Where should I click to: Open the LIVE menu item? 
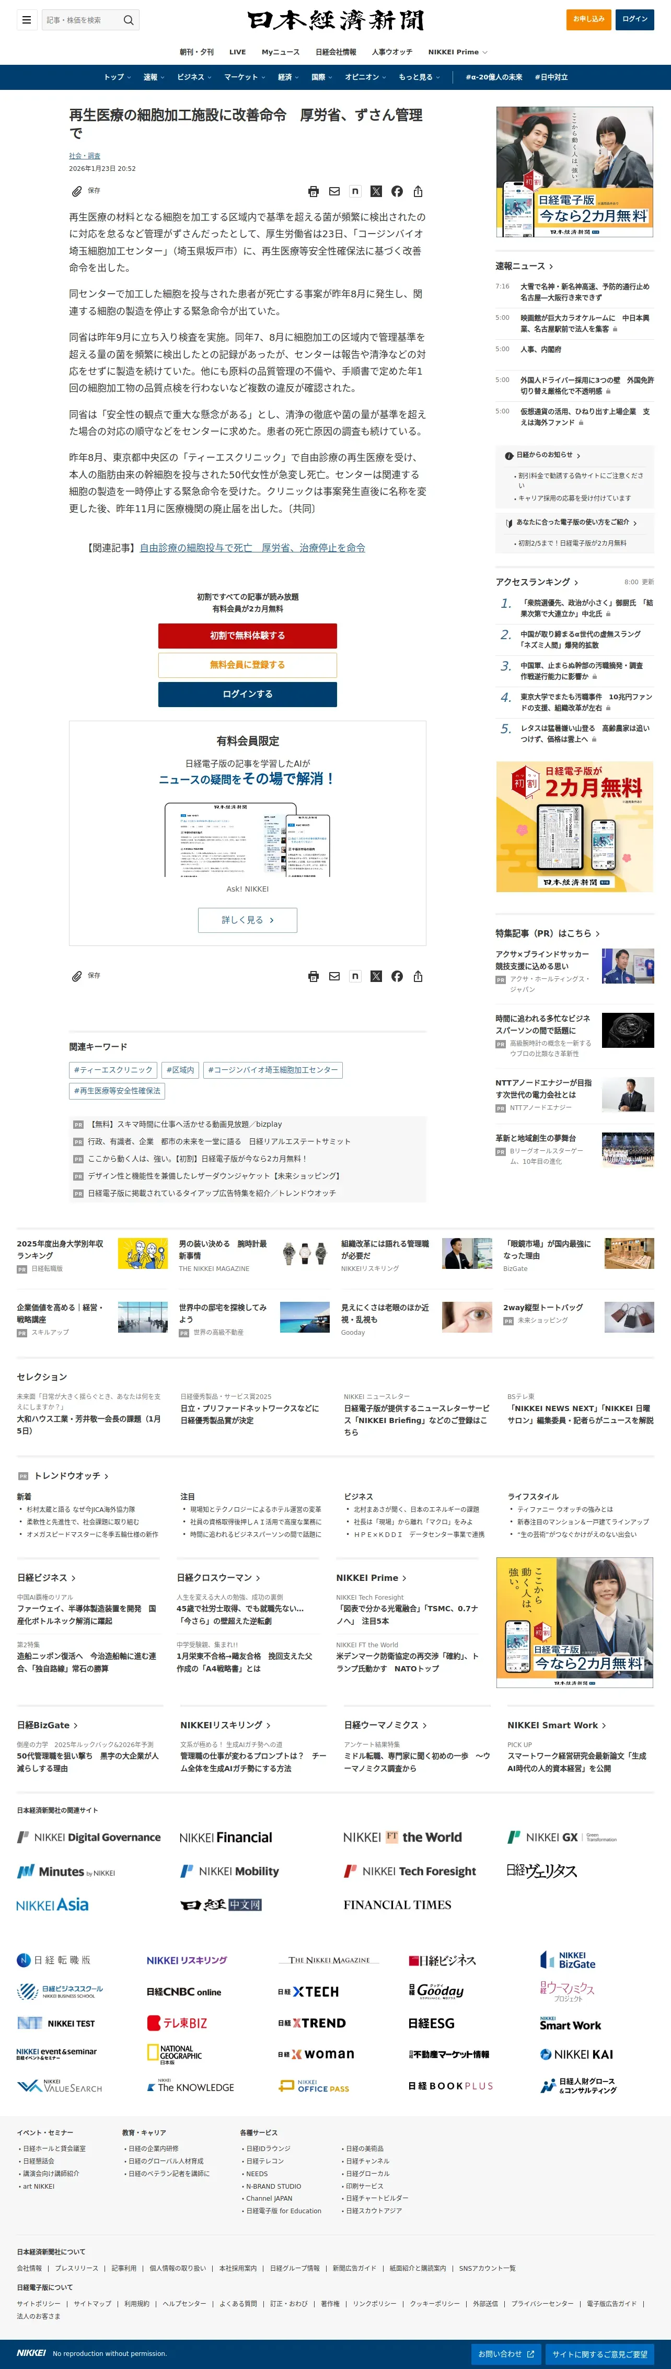[237, 52]
